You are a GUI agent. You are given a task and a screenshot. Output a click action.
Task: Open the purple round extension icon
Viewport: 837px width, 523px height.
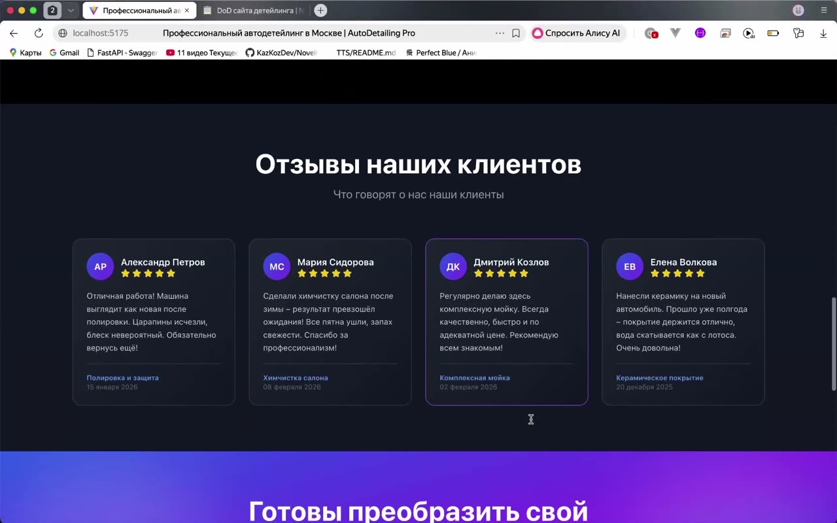click(700, 33)
